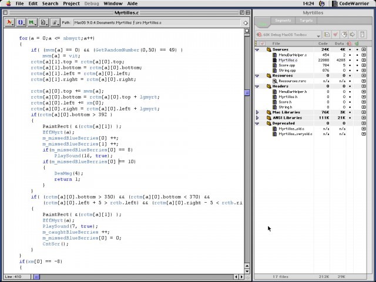Toggle debug dot for the Sources group

coord(350,49)
